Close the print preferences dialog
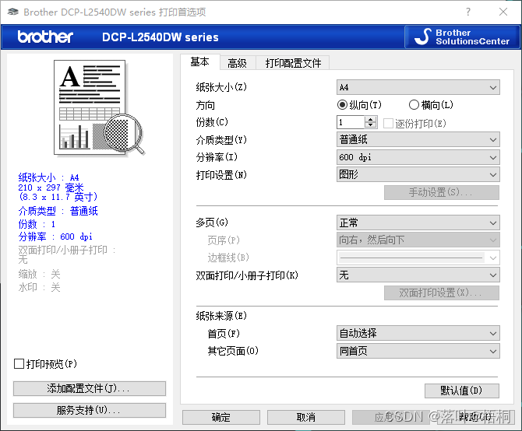This screenshot has width=522, height=431. [503, 12]
